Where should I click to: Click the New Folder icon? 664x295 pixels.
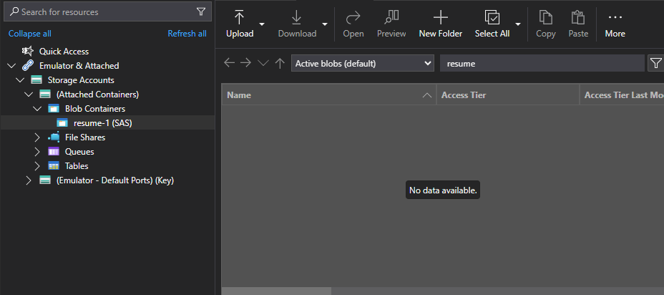(x=440, y=18)
